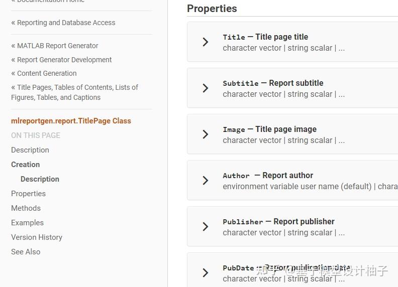Go to Examples section
Viewport: 398px width, 287px height.
(27, 223)
